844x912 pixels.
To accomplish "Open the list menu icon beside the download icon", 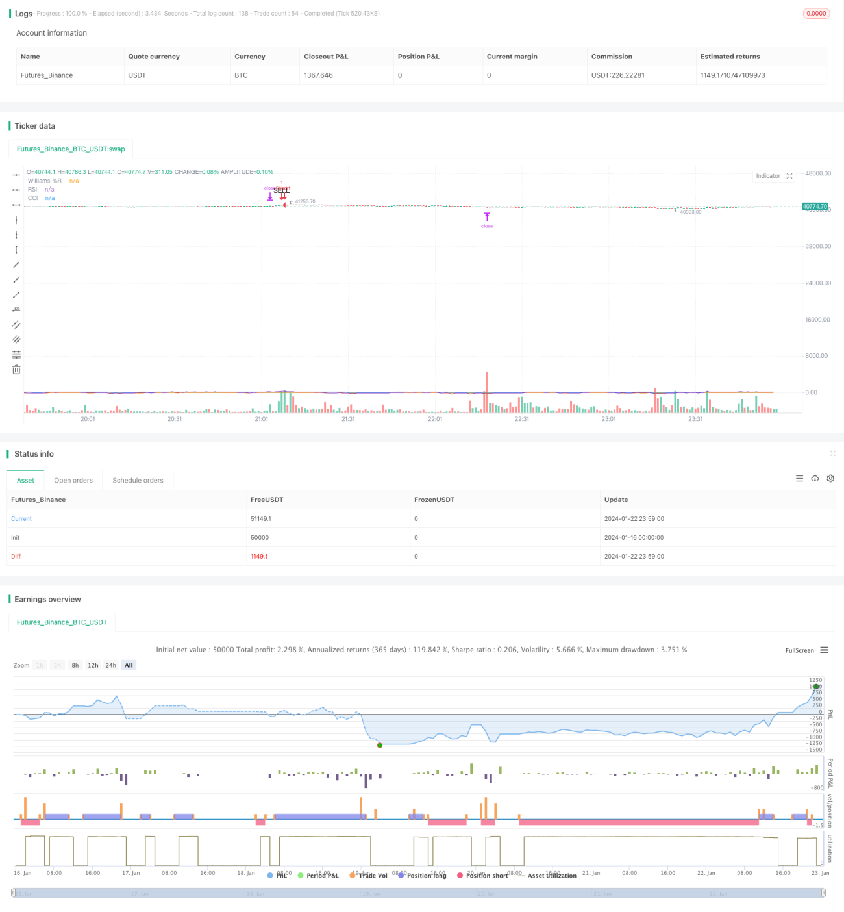I will pos(799,478).
